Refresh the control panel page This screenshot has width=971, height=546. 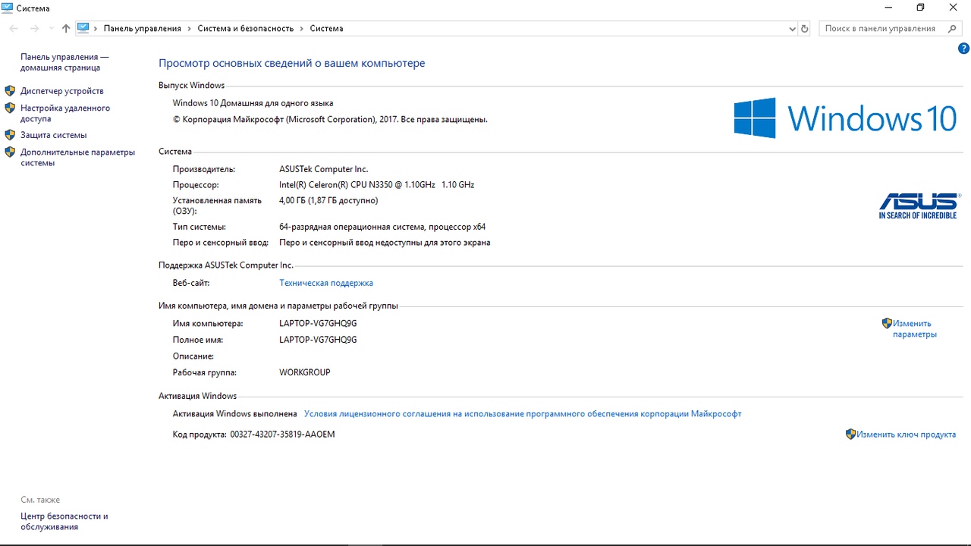(805, 29)
